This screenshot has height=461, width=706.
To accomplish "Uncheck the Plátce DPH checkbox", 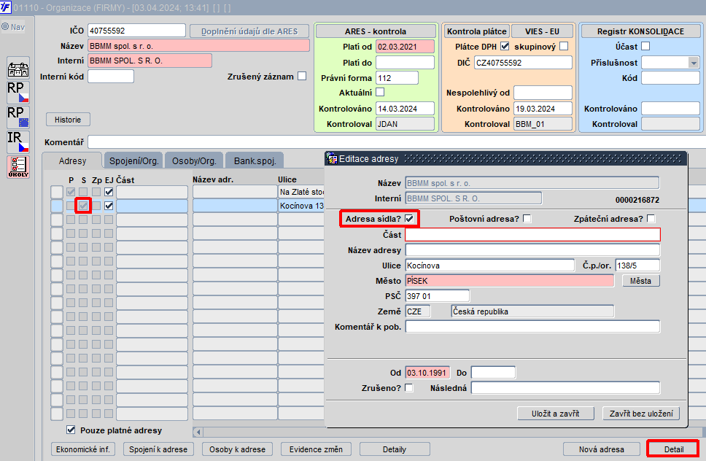I will point(505,46).
